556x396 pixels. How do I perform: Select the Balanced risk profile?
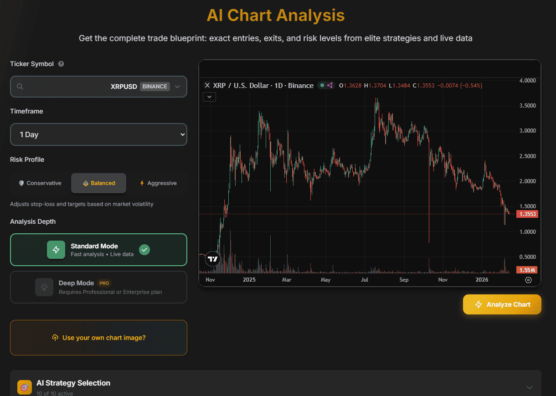tap(98, 183)
